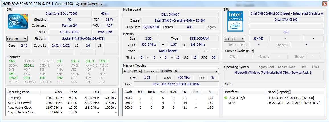Screen dimensions: 329x122
Task: Click the PC2-6400 DDR2-SDRAM SO-DIMM type field
Action: click(x=176, y=84)
